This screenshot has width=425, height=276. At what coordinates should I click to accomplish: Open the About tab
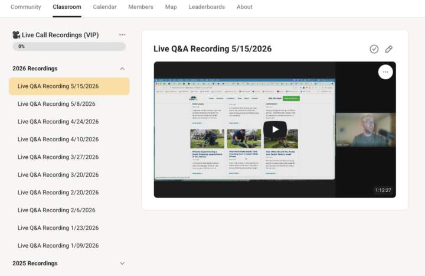[x=244, y=7]
